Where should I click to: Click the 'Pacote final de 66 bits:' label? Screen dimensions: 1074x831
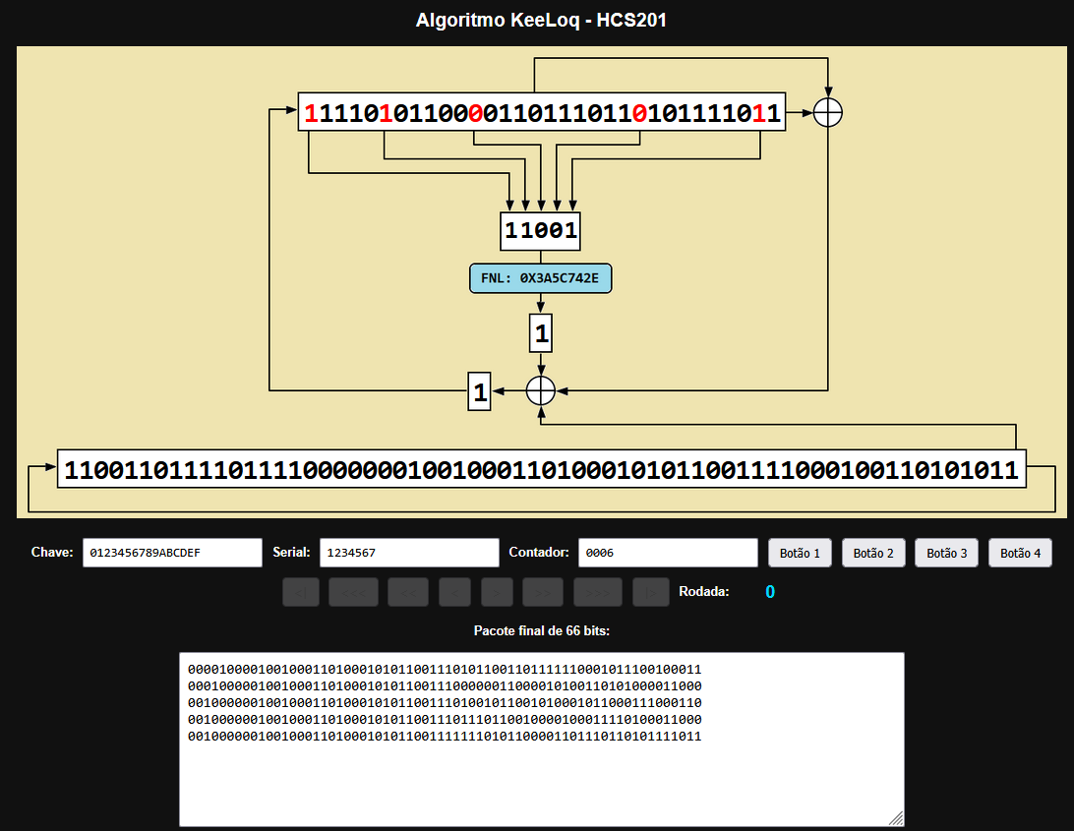coord(541,631)
